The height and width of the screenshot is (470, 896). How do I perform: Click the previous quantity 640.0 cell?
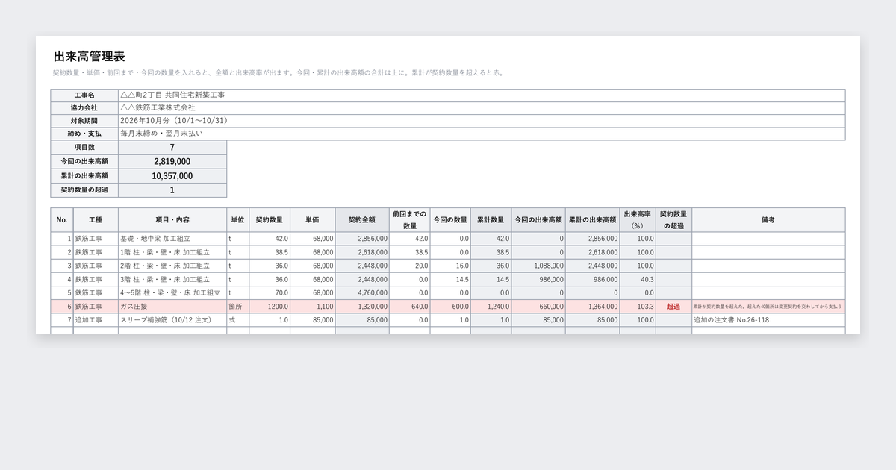click(410, 306)
